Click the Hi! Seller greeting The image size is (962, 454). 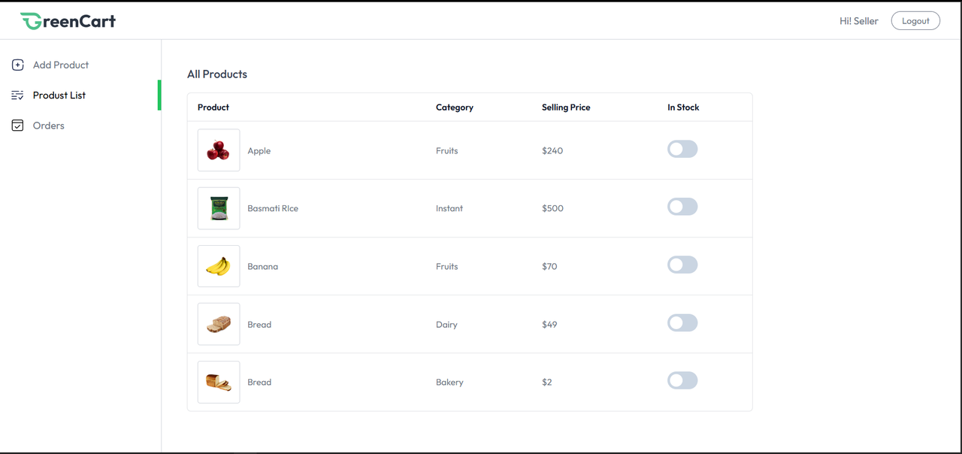coord(859,21)
